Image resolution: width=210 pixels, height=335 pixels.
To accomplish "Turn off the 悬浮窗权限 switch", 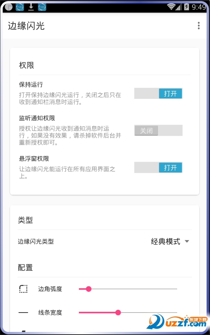I will 158,168.
